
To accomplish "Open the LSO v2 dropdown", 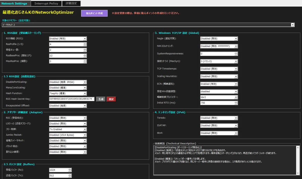I will click(x=68, y=124).
